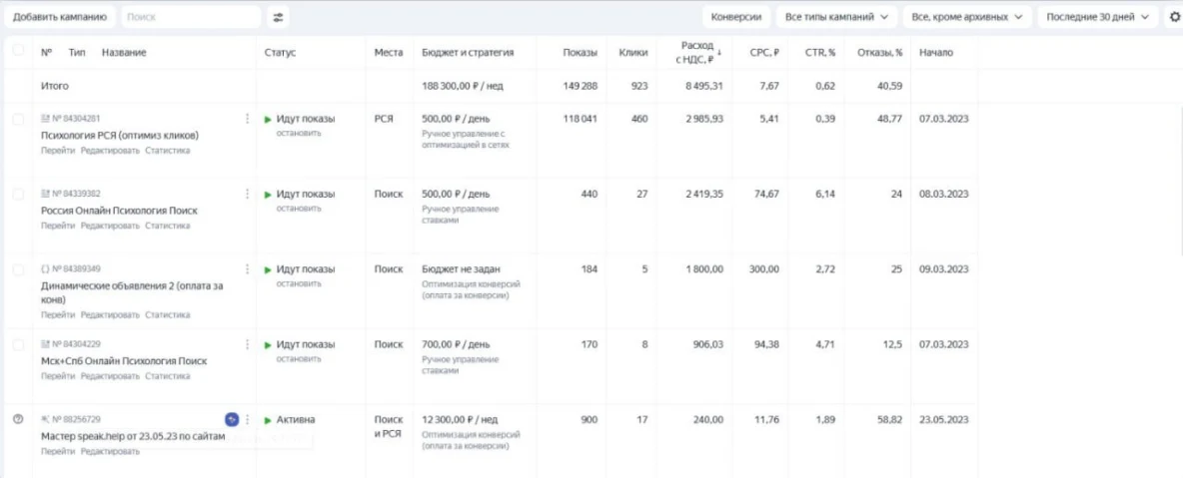Click the 'Конверсии' button
Viewport: 1183px width, 478px height.
tap(736, 17)
